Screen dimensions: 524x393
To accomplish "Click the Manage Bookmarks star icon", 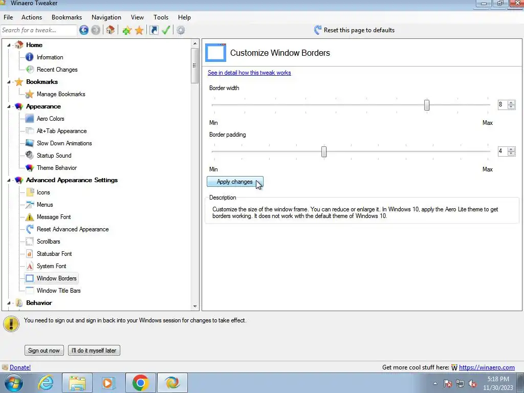I will point(29,94).
